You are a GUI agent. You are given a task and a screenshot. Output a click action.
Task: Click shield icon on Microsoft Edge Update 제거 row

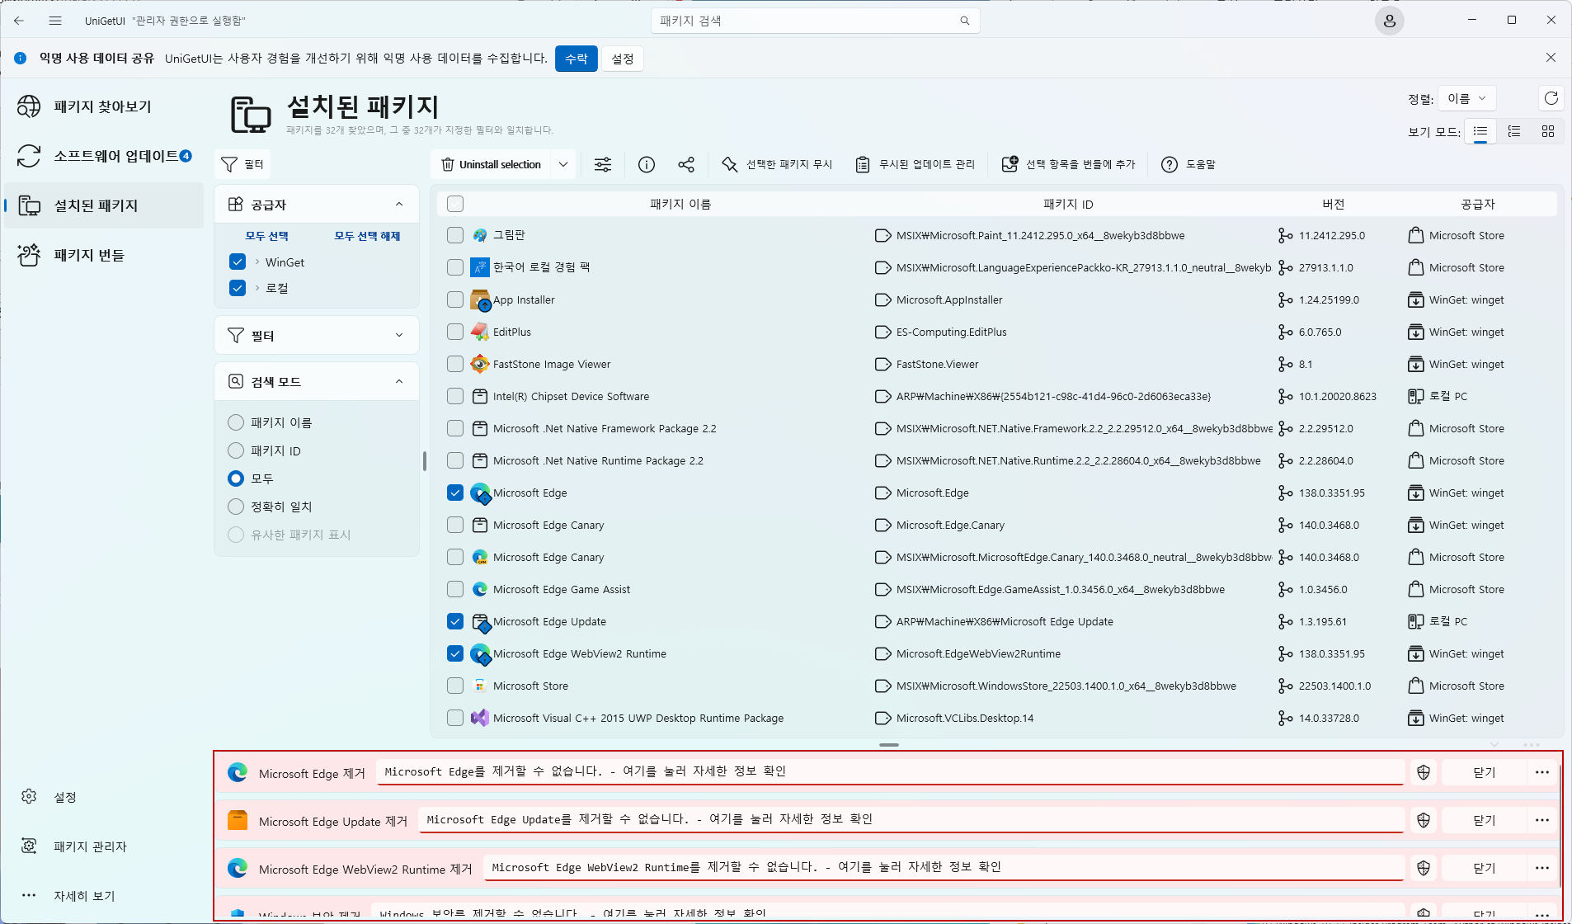point(1424,820)
